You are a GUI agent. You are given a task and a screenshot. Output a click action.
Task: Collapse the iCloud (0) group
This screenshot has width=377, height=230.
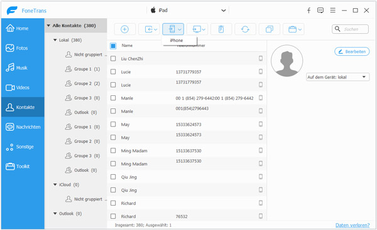(55, 185)
